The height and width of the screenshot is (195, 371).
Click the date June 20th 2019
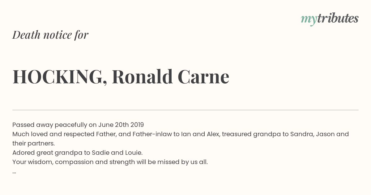121,125
